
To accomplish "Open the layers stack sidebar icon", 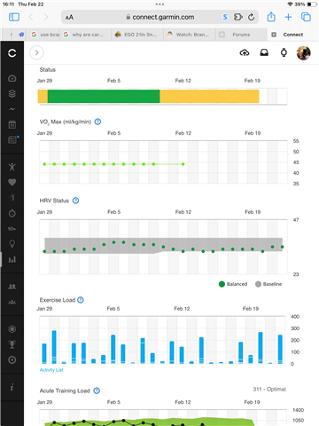I will (12, 94).
